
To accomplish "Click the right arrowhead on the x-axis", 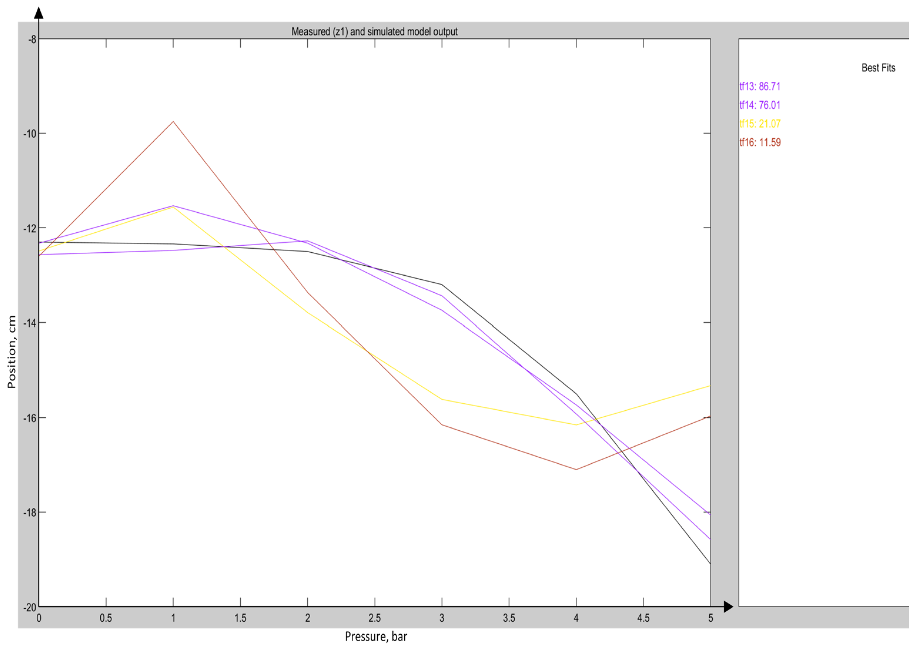I will (x=728, y=607).
